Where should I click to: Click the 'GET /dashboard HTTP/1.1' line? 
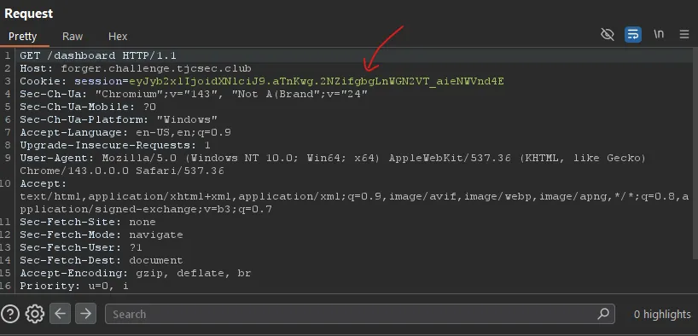coord(98,55)
